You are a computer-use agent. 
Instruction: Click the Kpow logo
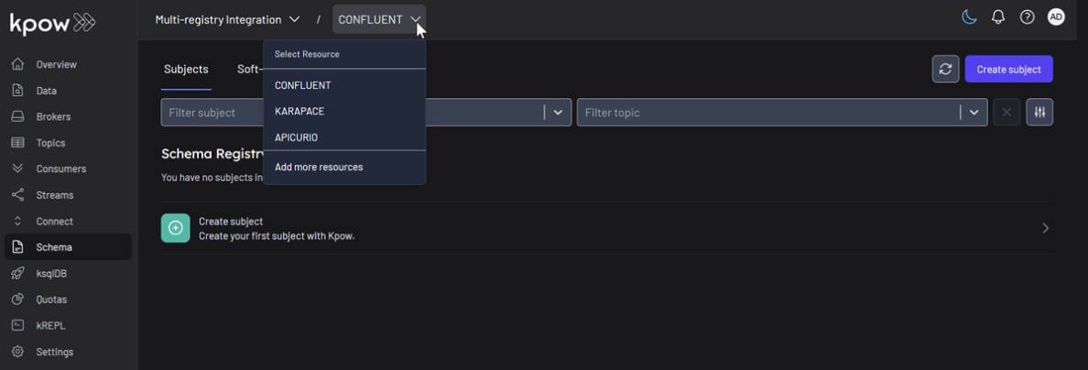[x=52, y=23]
